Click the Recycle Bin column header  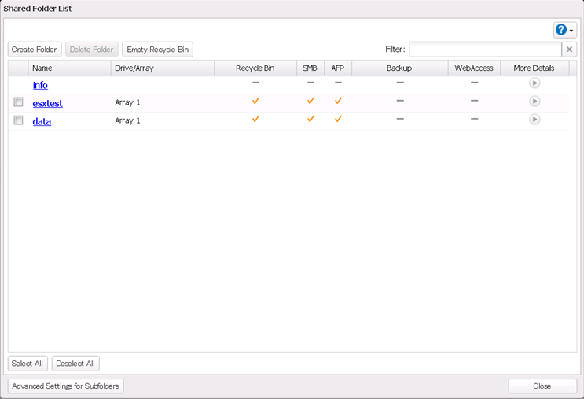pos(255,68)
